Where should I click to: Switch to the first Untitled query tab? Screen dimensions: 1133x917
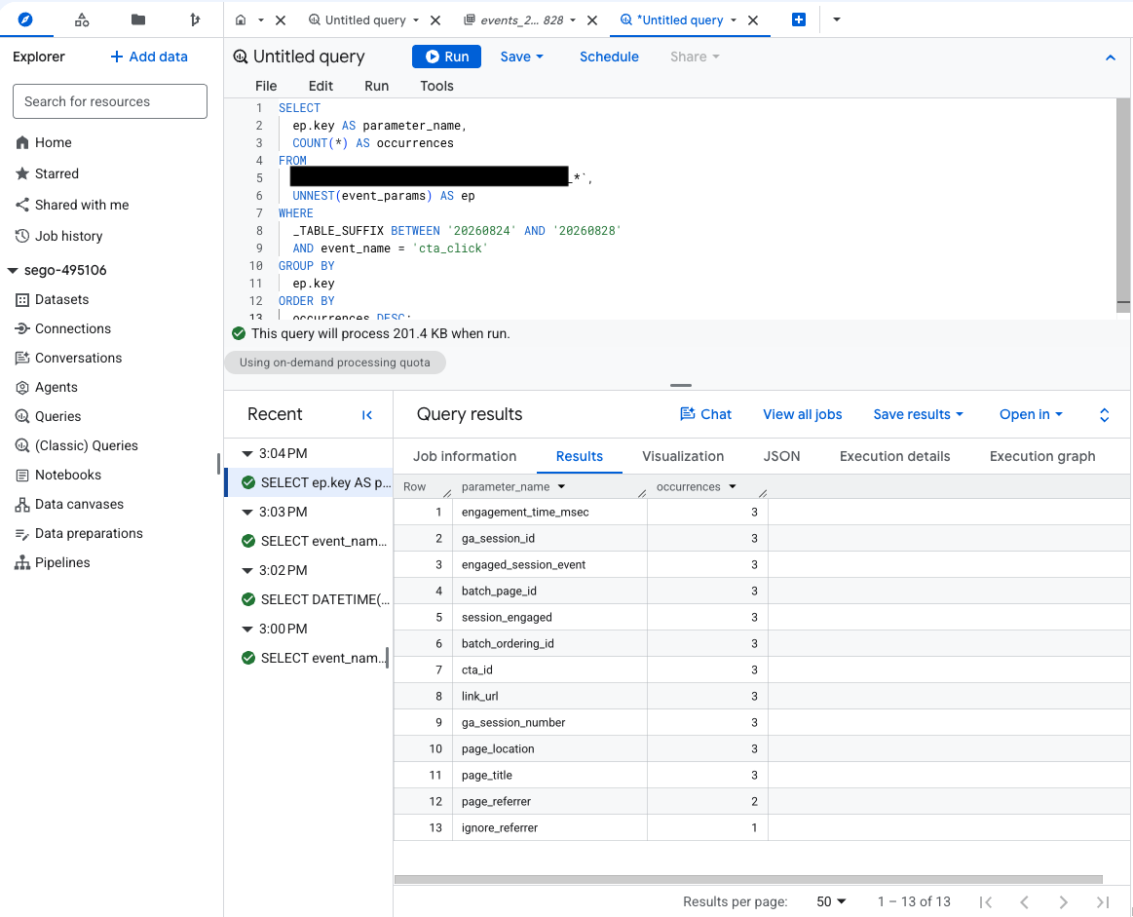[358, 20]
